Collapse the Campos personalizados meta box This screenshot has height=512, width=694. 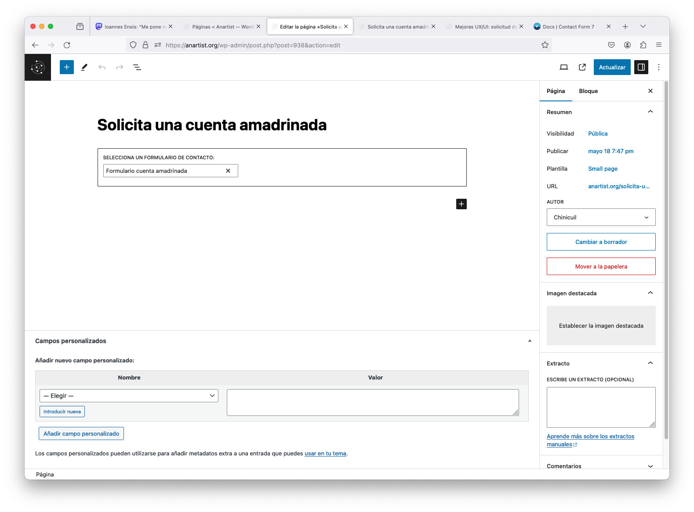coord(530,341)
